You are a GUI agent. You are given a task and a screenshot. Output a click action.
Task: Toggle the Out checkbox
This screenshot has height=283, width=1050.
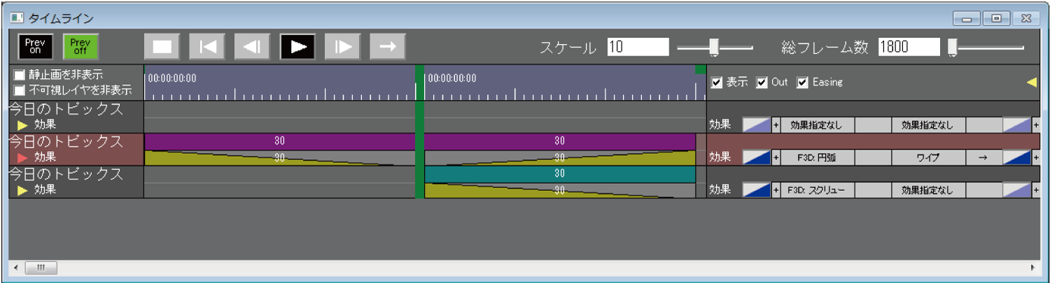[762, 82]
